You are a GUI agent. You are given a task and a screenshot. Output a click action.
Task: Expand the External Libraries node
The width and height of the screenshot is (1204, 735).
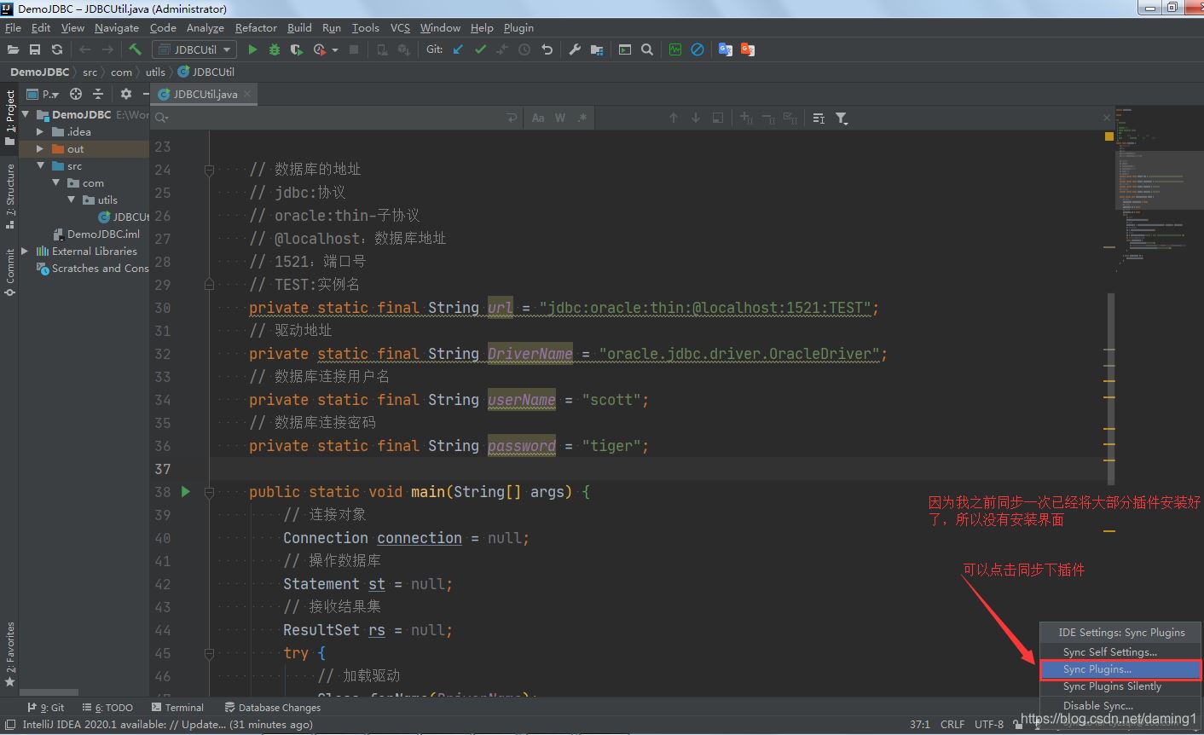coord(25,252)
